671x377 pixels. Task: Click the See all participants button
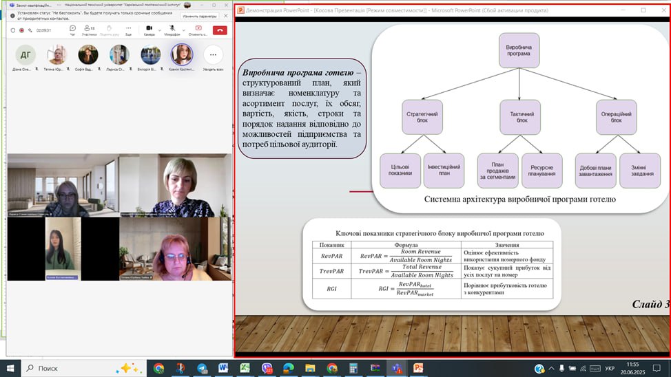coord(213,55)
